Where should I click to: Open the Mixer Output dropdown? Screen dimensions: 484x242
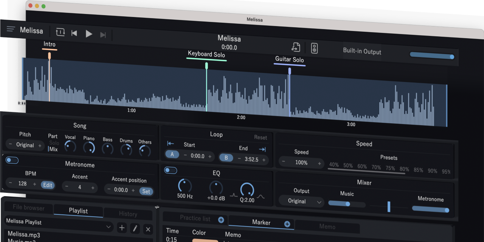[x=301, y=202]
